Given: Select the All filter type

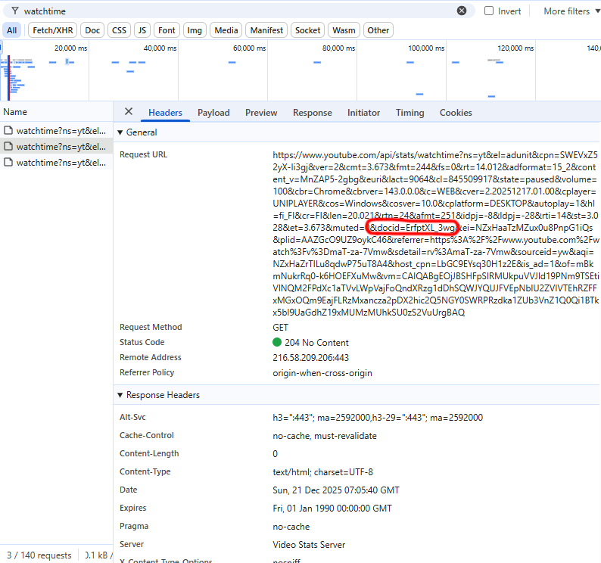Looking at the screenshot, I should pos(12,30).
